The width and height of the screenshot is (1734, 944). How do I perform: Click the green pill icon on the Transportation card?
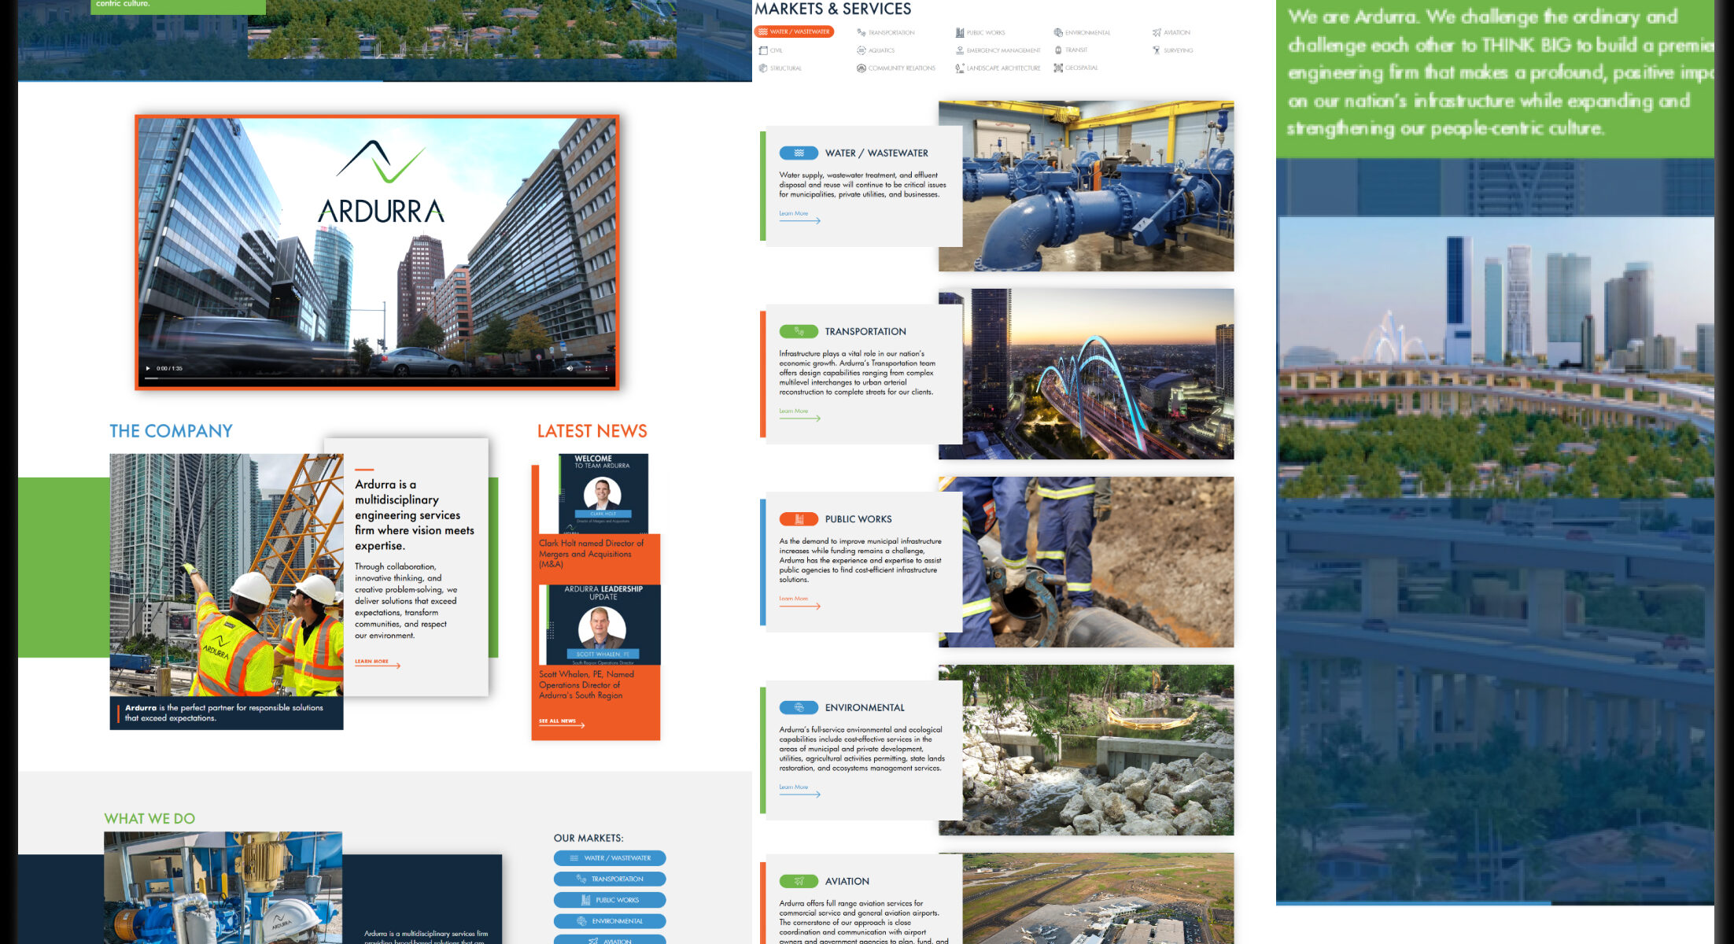pyautogui.click(x=799, y=332)
